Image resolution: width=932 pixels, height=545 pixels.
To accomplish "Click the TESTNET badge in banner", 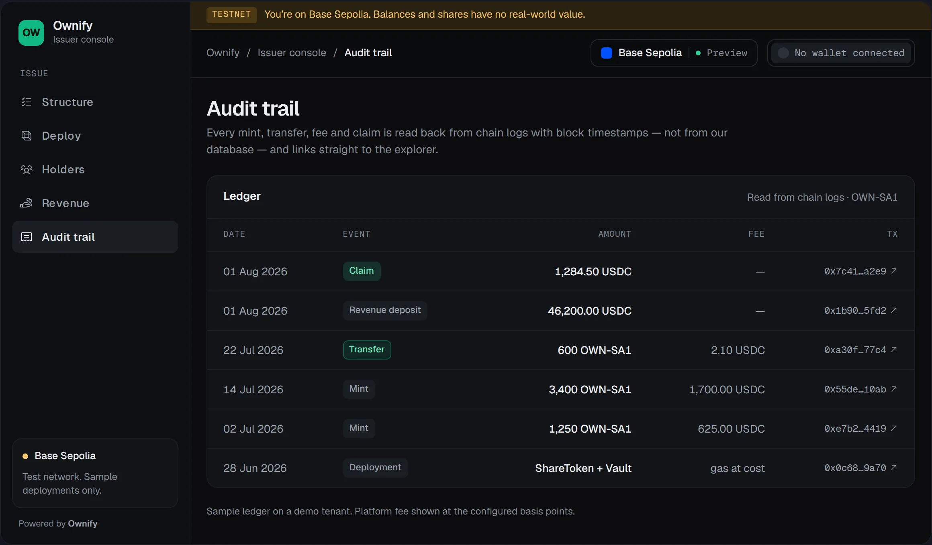I will pyautogui.click(x=231, y=14).
